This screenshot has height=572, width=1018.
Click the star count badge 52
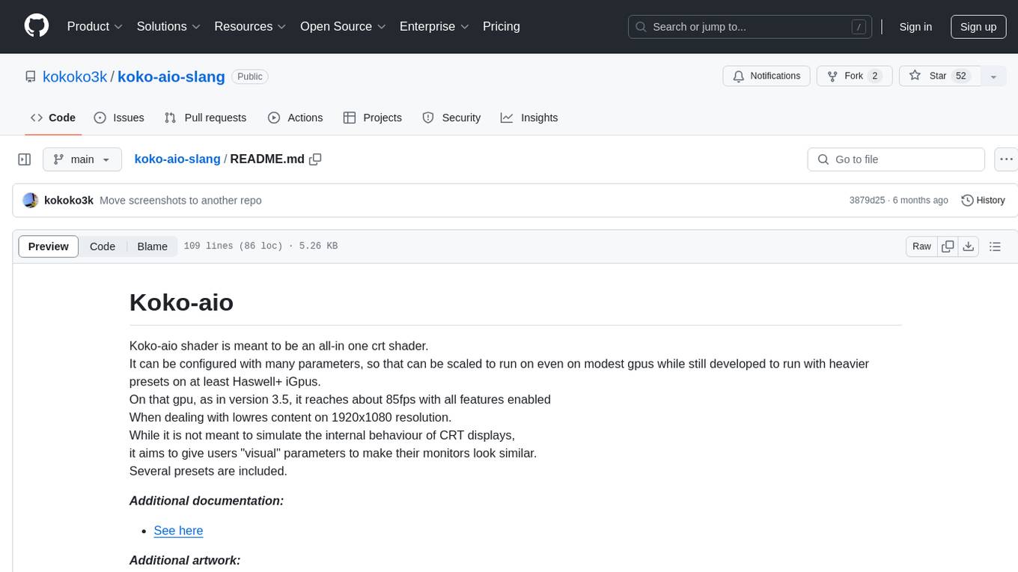tap(961, 76)
